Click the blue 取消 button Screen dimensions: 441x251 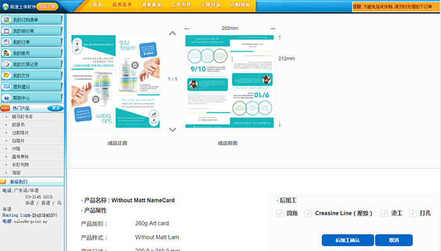point(394,240)
